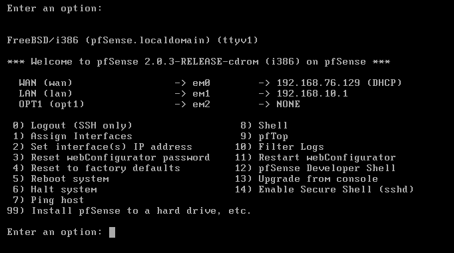Screen dimensions: 454x253
Task: Select Restart webConfigurator entry
Action: (315, 158)
